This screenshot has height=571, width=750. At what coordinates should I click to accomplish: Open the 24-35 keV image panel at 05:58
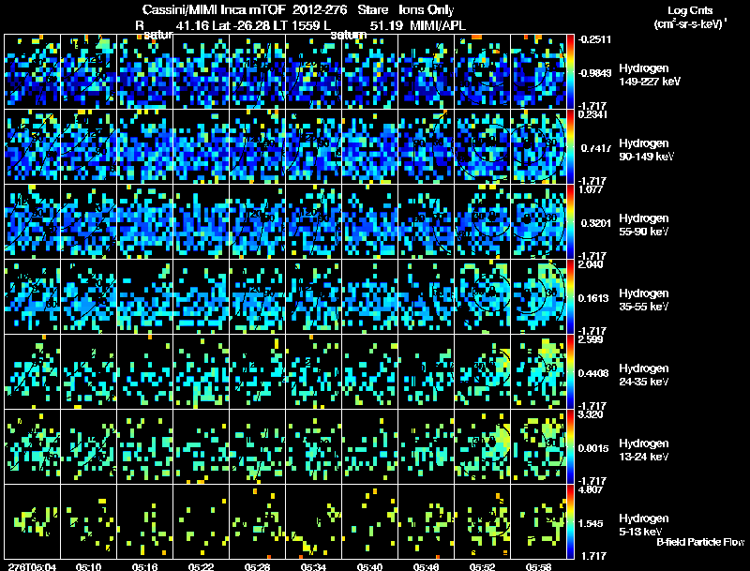[538, 371]
